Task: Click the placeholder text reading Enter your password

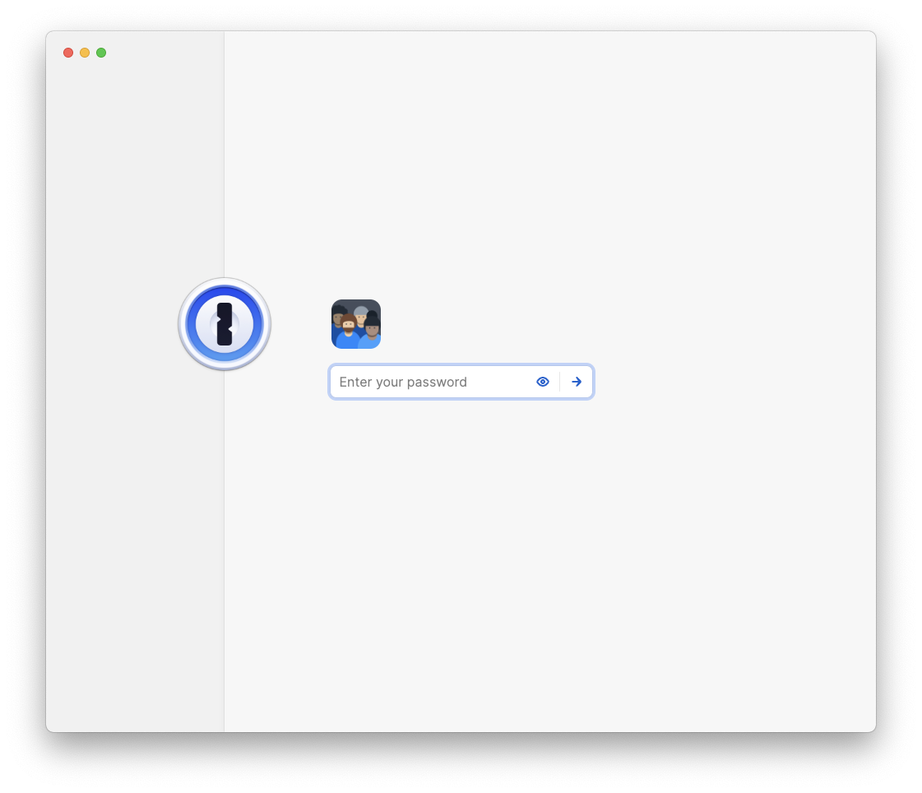Action: tap(404, 382)
